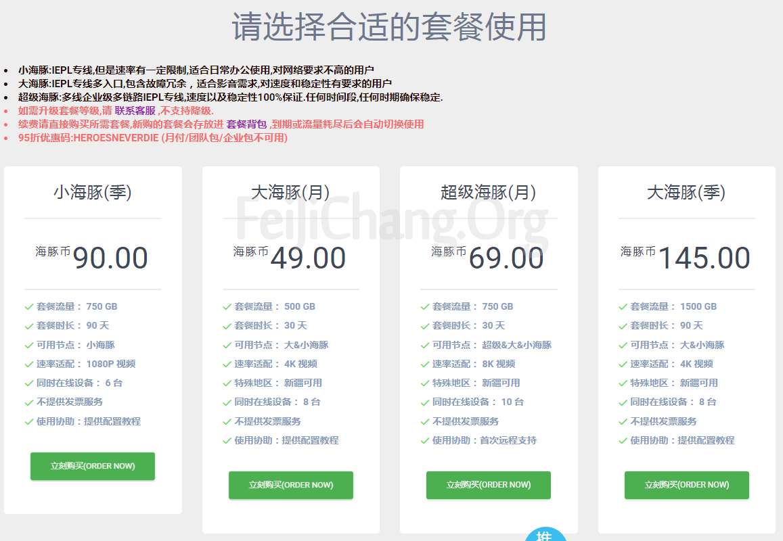Click checkmark beside 500 GB traffic

227,306
